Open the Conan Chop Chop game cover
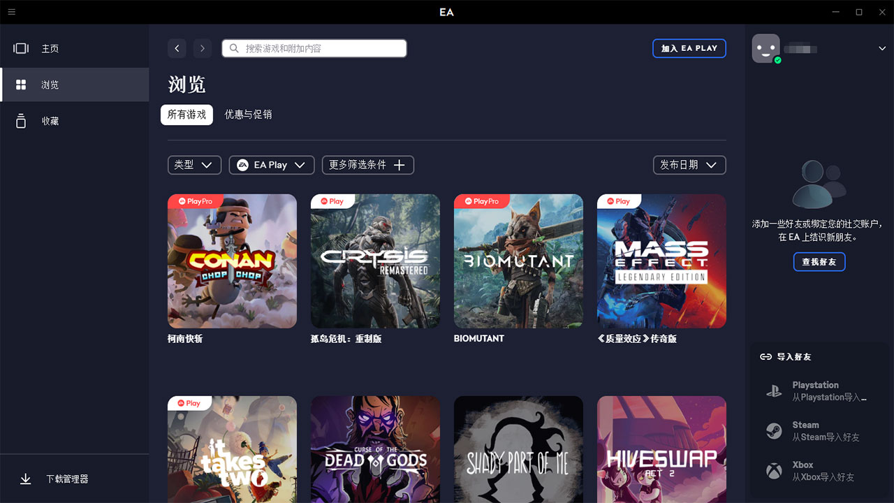 tap(232, 261)
